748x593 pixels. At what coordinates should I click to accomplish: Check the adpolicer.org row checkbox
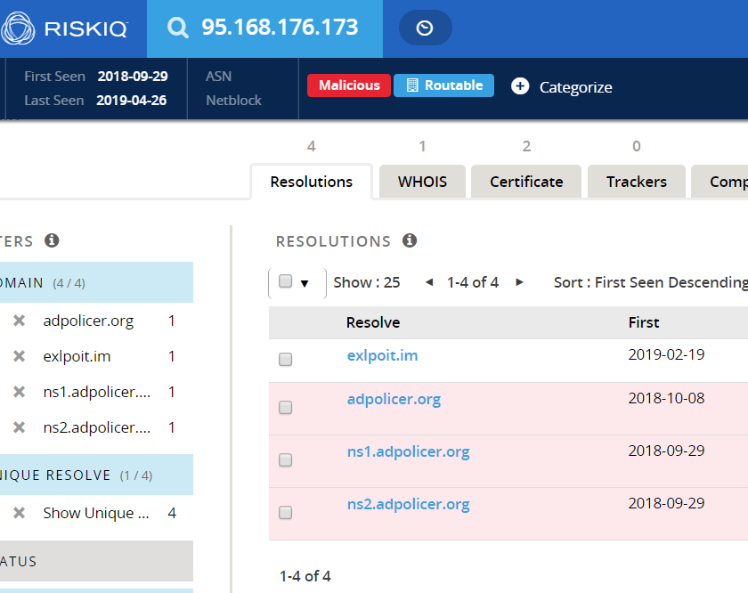pos(285,408)
